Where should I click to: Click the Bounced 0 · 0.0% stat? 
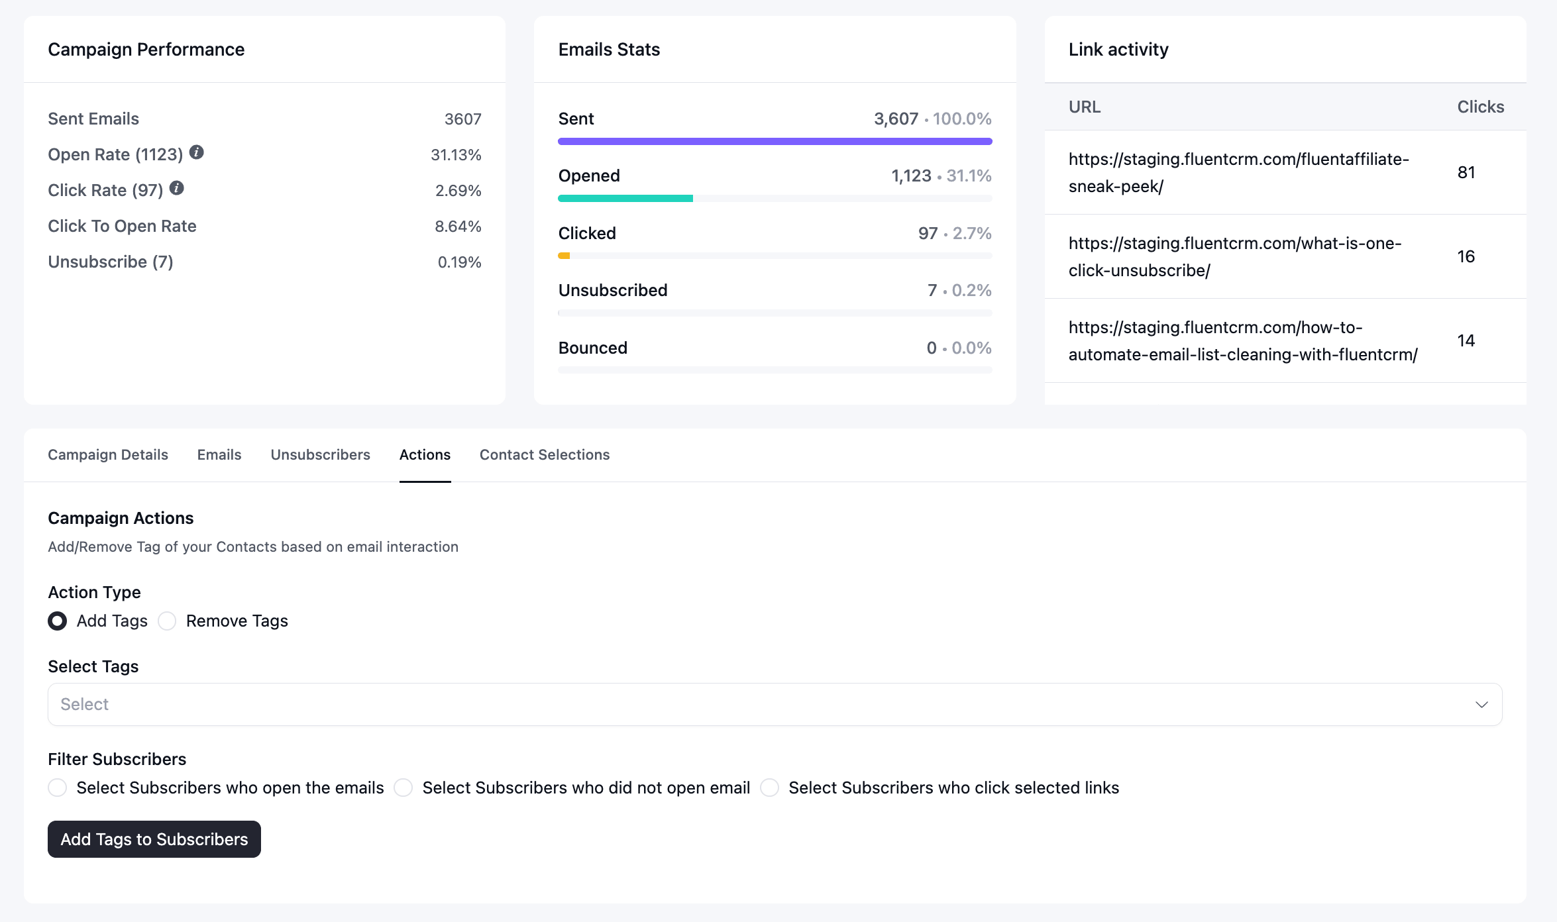click(959, 348)
